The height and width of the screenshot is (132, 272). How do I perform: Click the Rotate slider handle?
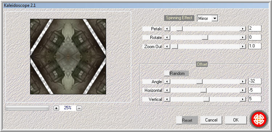click(x=205, y=37)
